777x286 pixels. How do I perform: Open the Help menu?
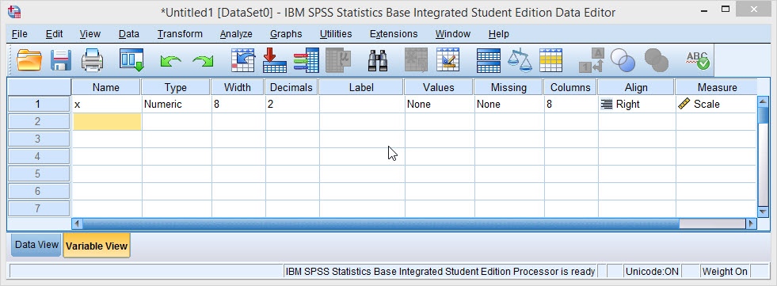[x=498, y=34]
